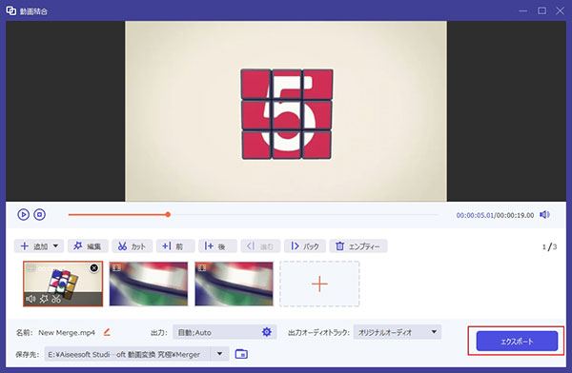Minimize the 動画結合 window
The height and width of the screenshot is (373, 572).
pos(523,10)
